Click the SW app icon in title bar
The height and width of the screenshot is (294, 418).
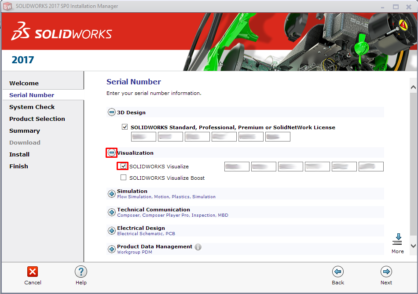click(7, 7)
